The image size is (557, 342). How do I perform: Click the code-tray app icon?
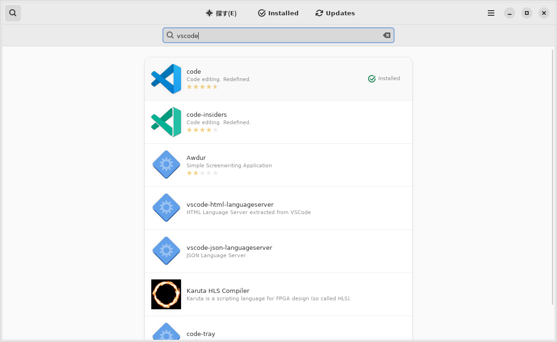(166, 332)
